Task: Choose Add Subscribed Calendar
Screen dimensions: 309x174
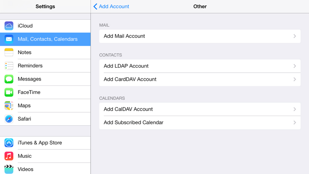Action: [200, 123]
